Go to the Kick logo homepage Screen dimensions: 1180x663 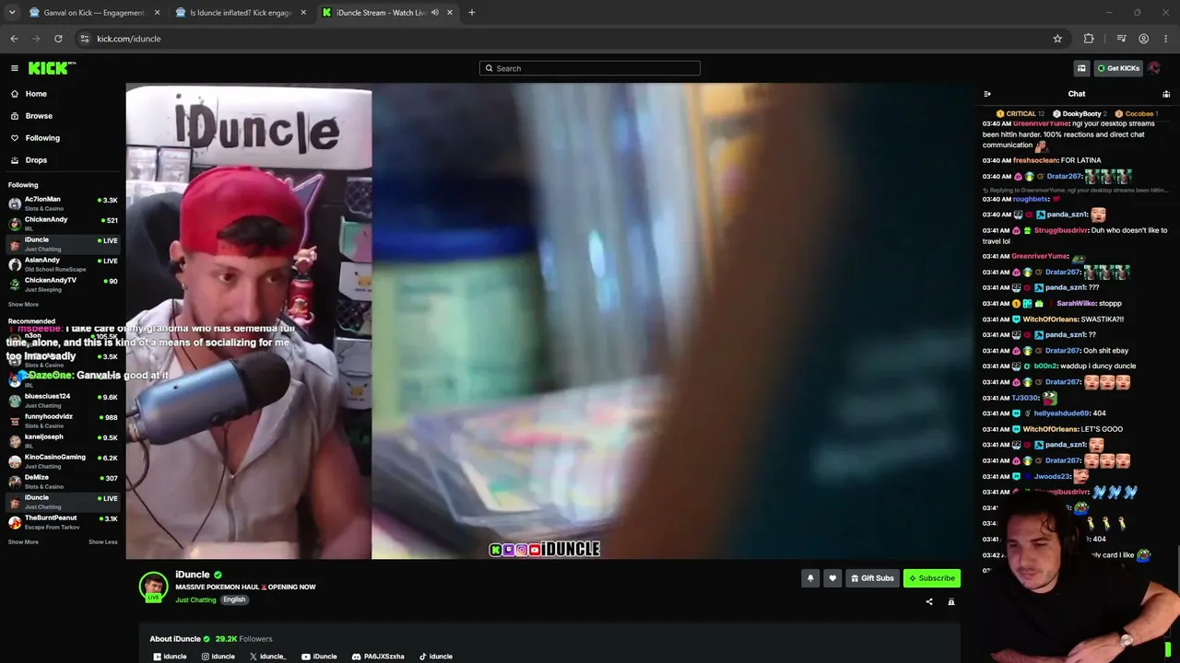52,68
